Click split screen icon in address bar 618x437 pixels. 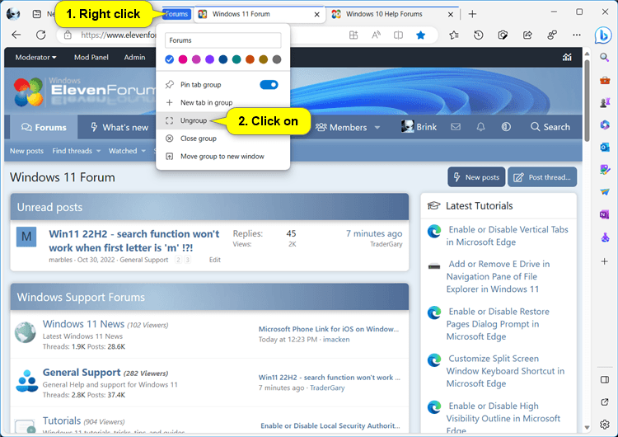399,35
